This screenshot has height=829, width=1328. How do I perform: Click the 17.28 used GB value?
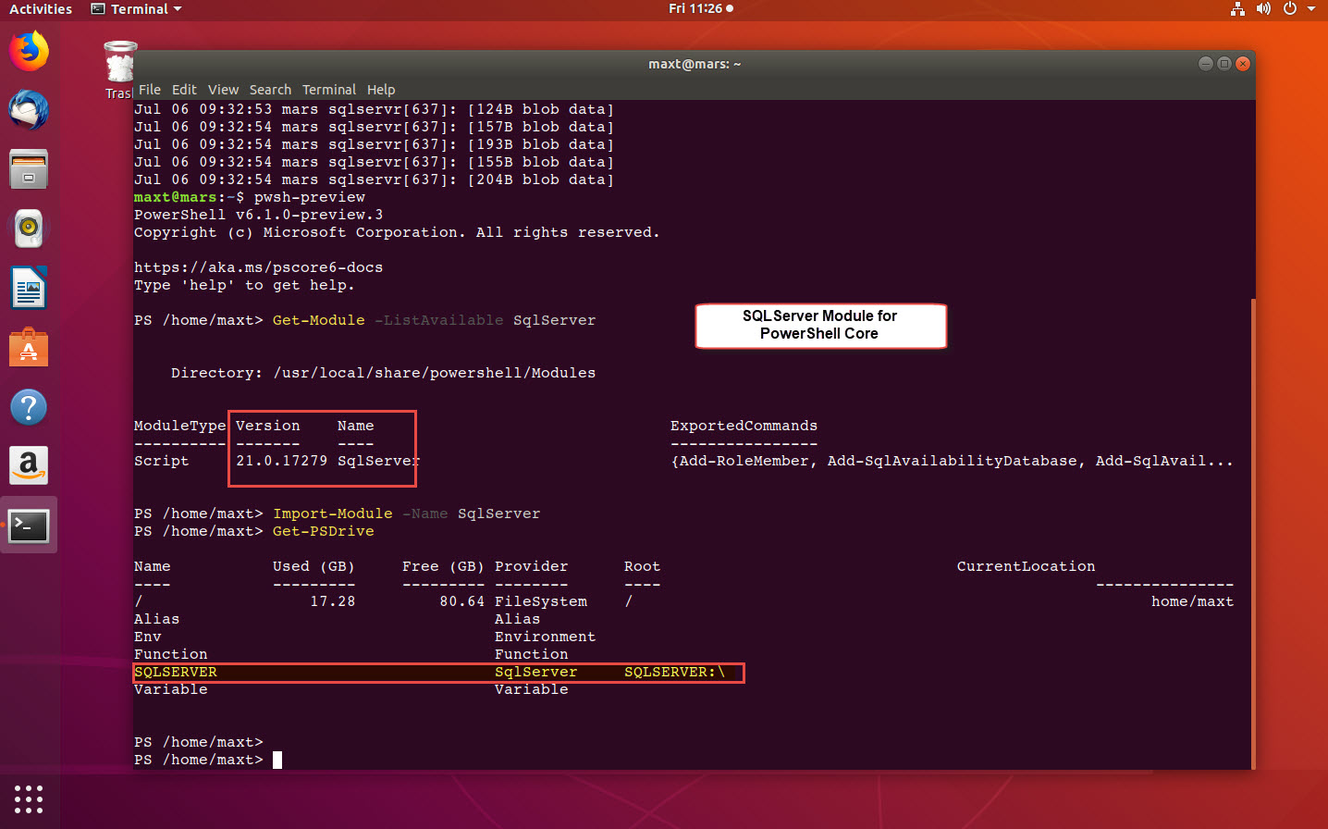332,601
